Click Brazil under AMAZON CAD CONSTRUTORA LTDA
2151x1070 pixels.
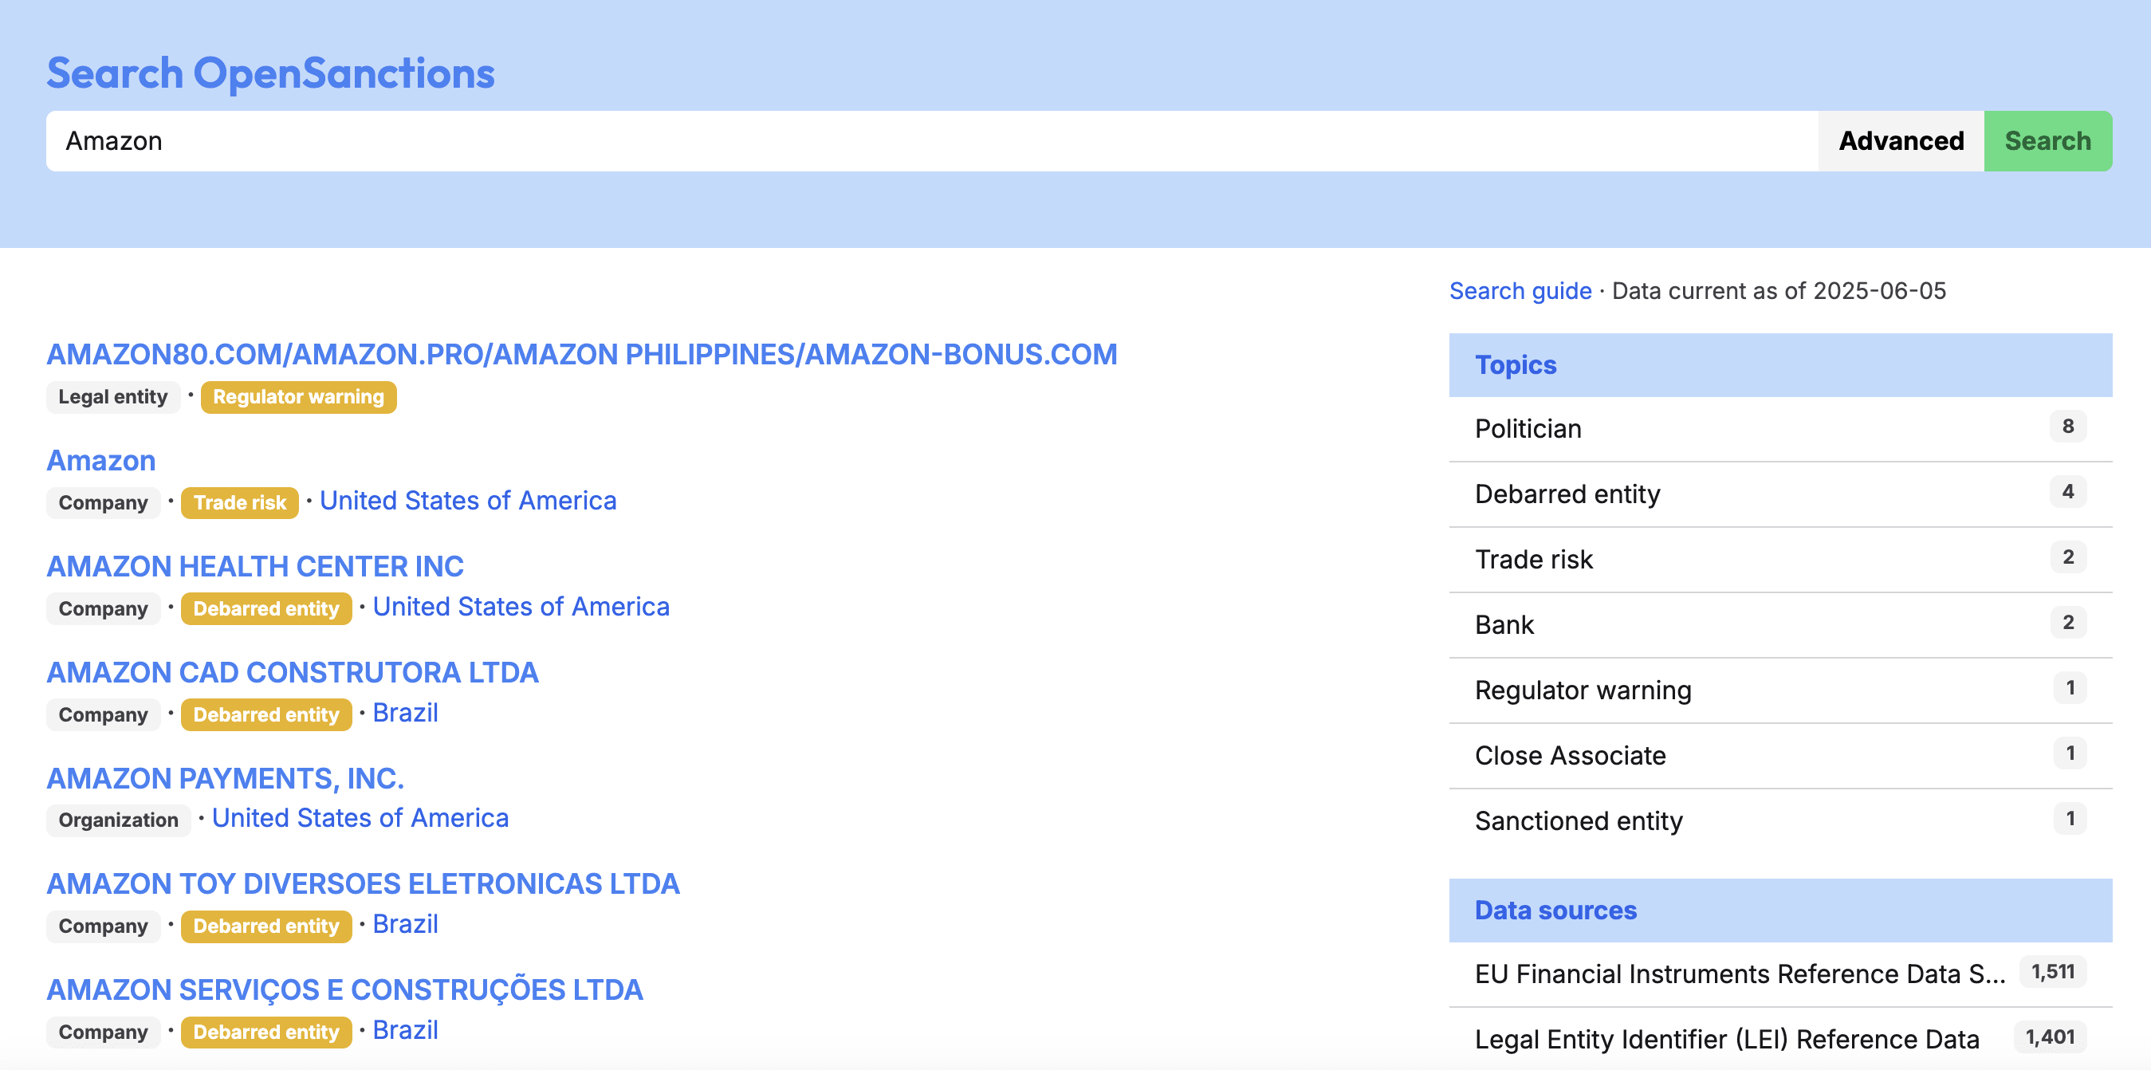point(405,713)
